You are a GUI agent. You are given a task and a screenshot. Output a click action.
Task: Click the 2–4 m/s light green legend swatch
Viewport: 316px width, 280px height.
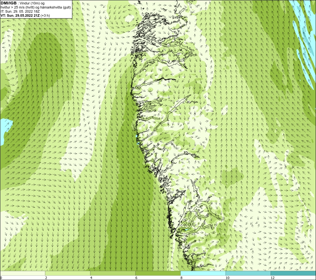click(x=68, y=273)
